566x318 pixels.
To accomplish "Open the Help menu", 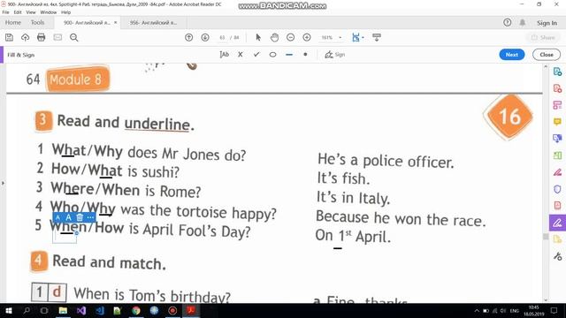I will click(x=65, y=12).
